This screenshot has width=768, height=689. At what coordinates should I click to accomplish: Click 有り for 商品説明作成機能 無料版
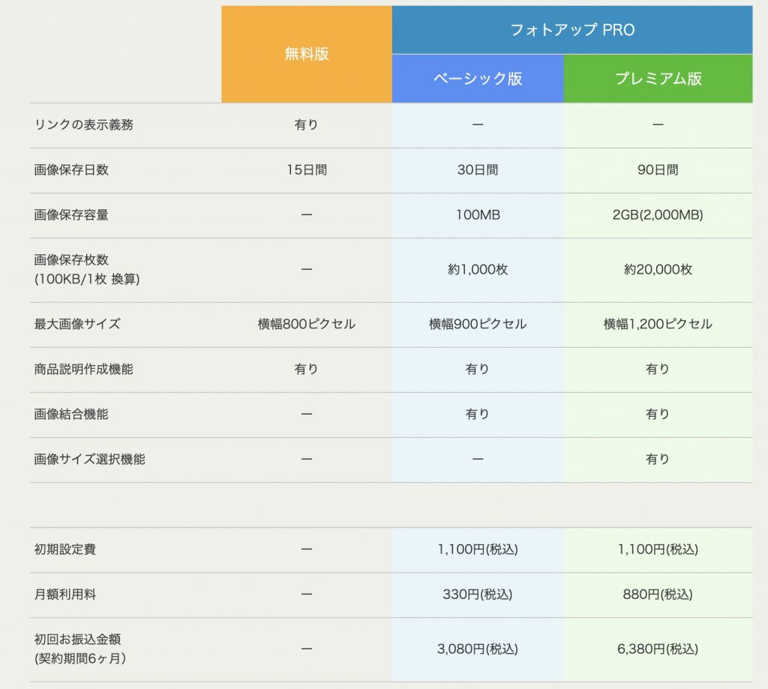[x=307, y=369]
